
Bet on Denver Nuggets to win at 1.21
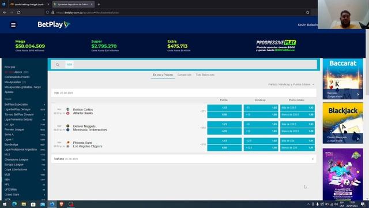(x=224, y=124)
